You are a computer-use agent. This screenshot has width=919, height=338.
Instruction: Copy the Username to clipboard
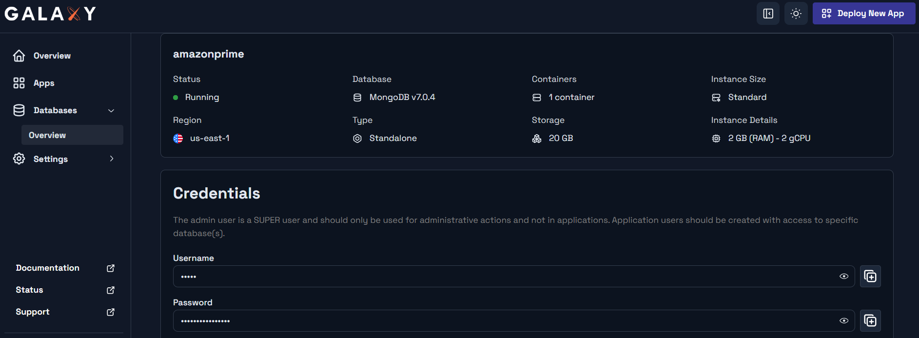coord(870,277)
